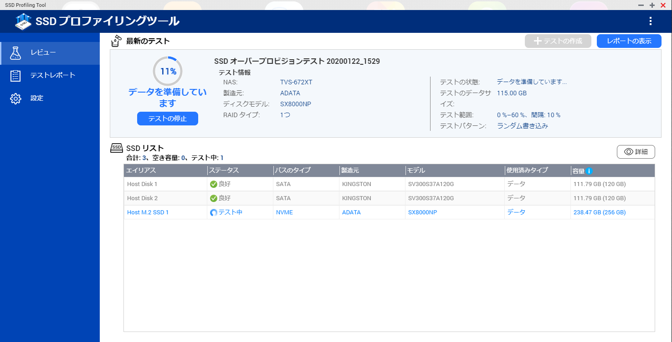Sort by 使用済みタイプ column header
This screenshot has height=342, width=672.
(538, 171)
